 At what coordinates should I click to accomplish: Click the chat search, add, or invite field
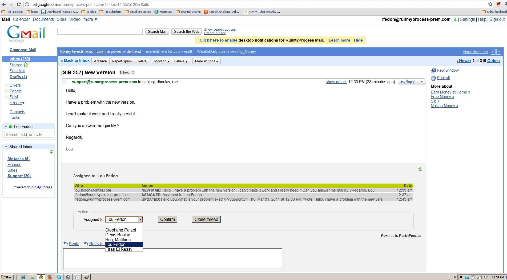coord(28,135)
